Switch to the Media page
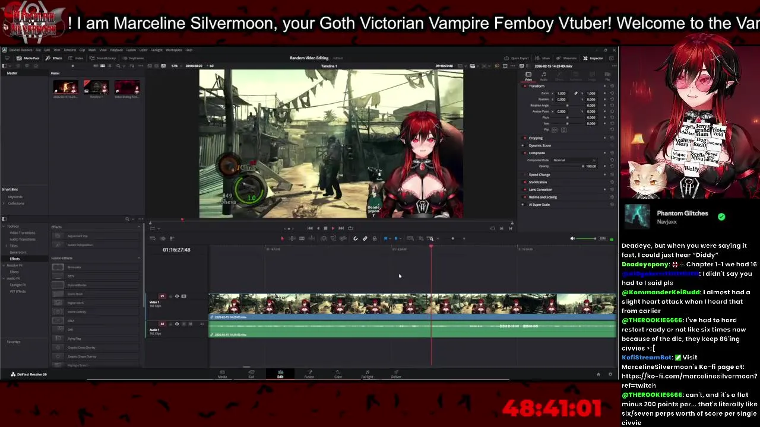Screen dimensions: 760x427 coord(222,374)
